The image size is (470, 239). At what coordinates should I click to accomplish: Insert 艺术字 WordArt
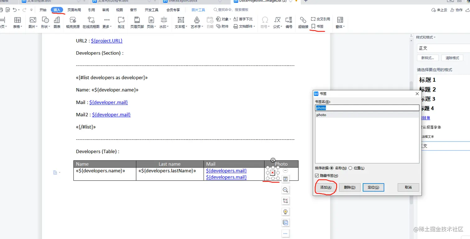(x=196, y=22)
